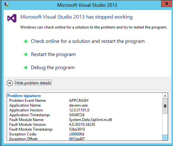Choose Restart the program option
The image size is (173, 146).
pos(53,54)
